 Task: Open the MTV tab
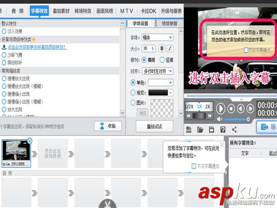(x=126, y=11)
